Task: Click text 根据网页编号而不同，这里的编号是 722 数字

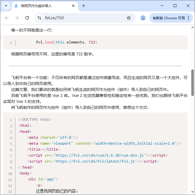Action: coord(53,54)
